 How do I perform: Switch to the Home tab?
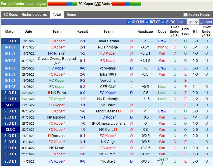click(x=71, y=15)
